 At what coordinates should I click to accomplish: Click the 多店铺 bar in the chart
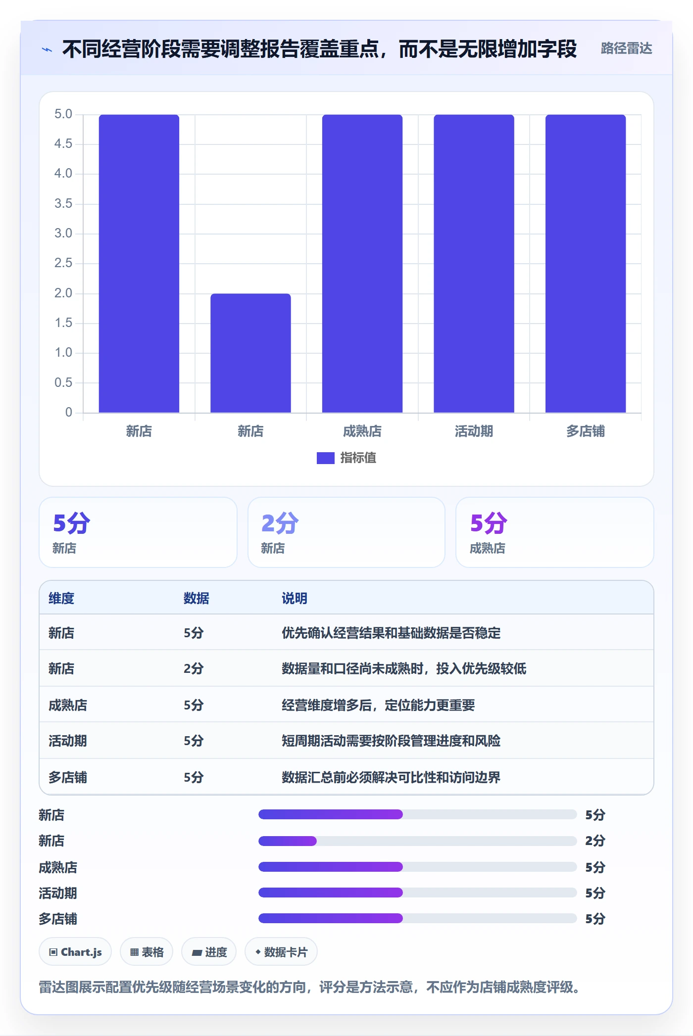tap(586, 263)
